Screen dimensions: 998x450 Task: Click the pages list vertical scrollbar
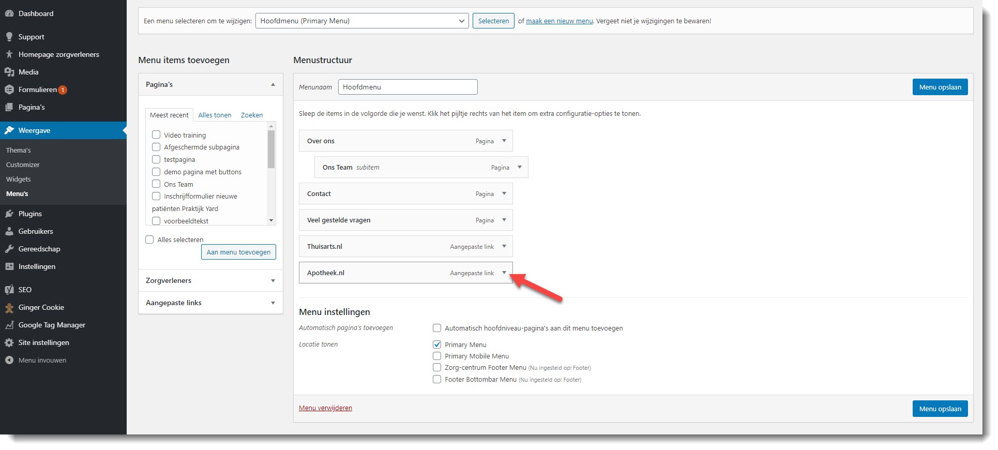[271, 173]
